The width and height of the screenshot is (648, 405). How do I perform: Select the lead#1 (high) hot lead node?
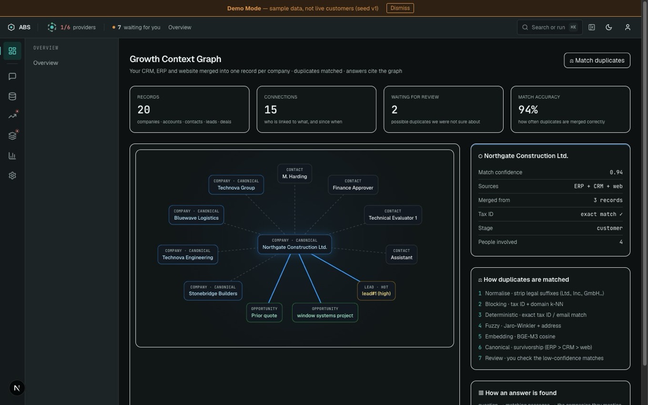376,290
